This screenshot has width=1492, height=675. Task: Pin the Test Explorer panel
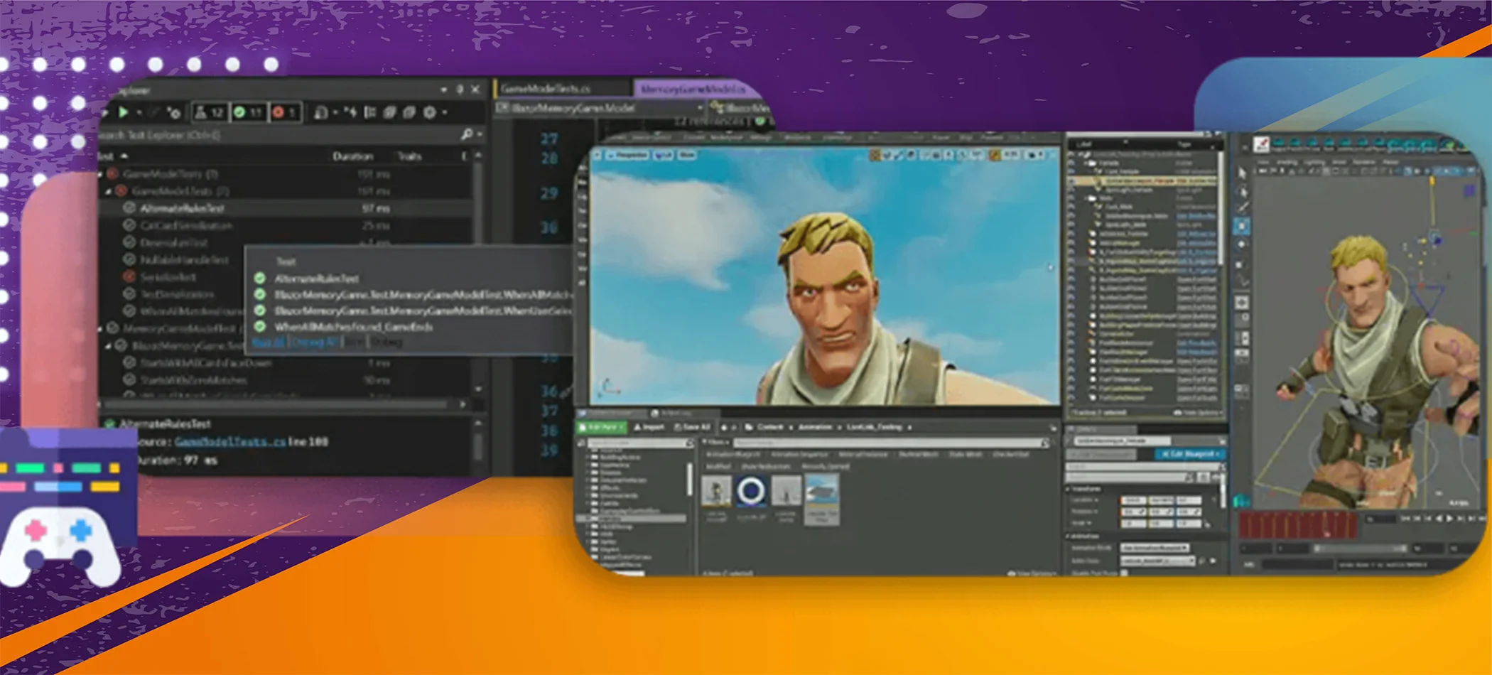(460, 90)
